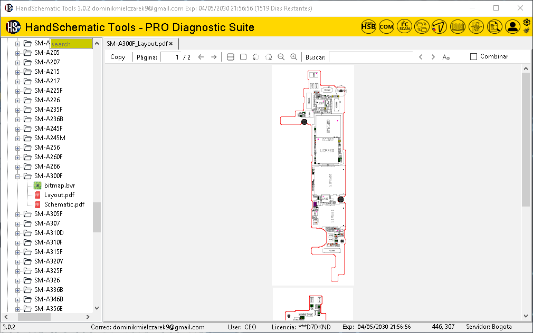
Task: Go to the previous PDF page arrow
Action: tap(201, 57)
